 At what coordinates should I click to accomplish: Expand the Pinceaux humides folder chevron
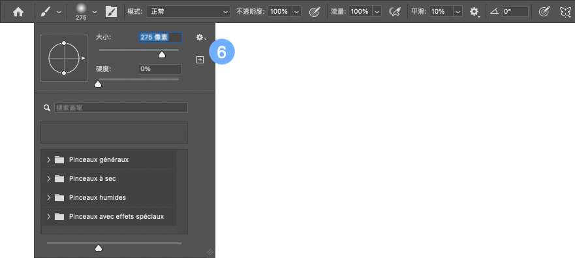click(x=48, y=197)
